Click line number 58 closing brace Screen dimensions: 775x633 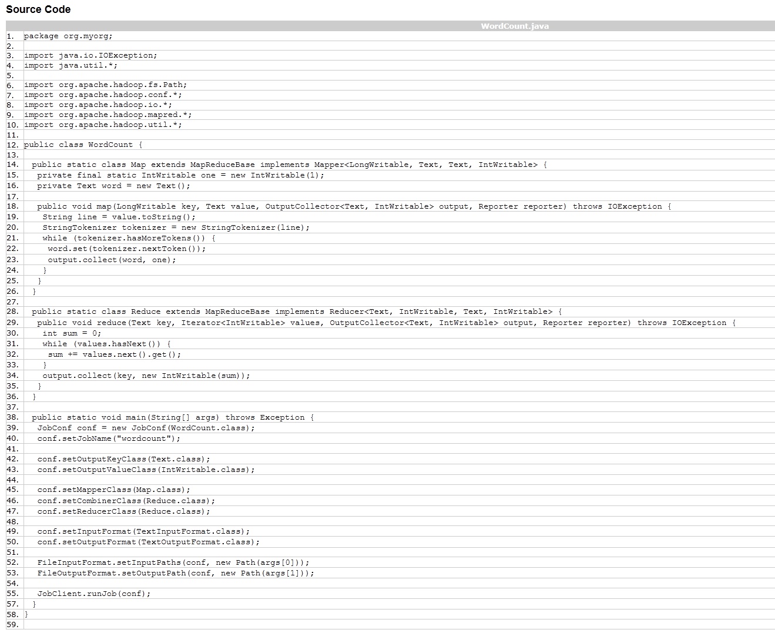pos(26,614)
